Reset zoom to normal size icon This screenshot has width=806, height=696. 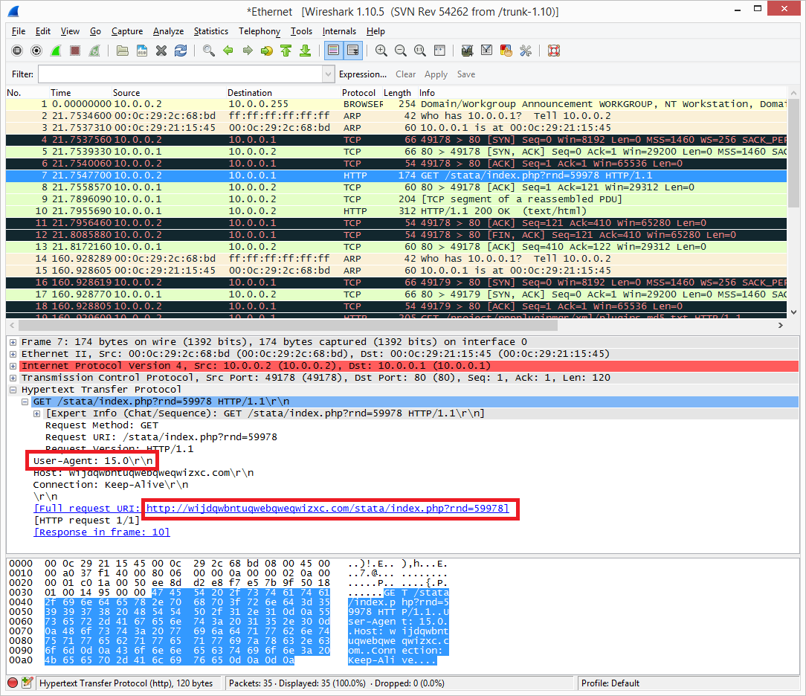tap(420, 51)
